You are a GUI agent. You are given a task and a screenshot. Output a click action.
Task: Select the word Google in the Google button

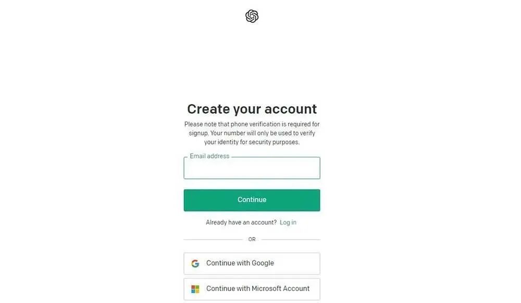263,263
